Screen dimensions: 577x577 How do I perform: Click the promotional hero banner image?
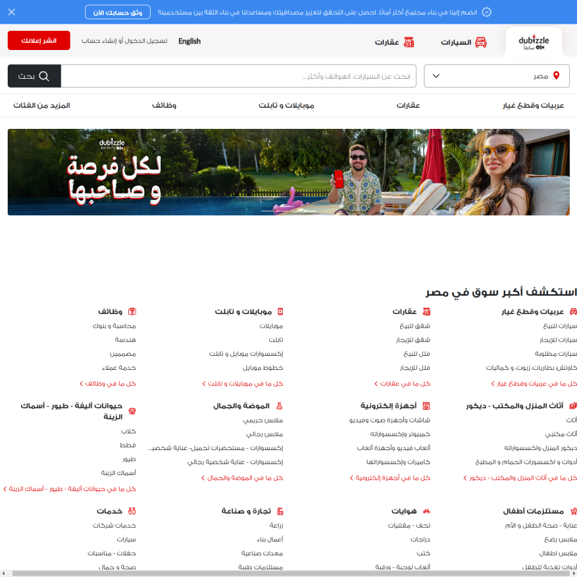tap(288, 172)
